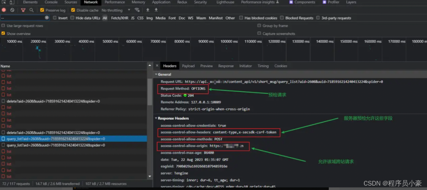The width and height of the screenshot is (427, 190).
Task: Click the request list vertical scrollbar
Action: pos(150,92)
